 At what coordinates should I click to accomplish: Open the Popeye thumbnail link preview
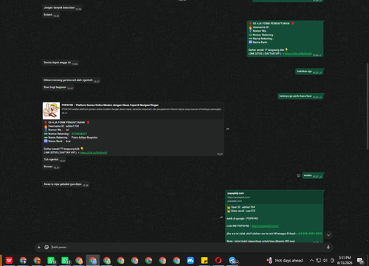click(51, 111)
